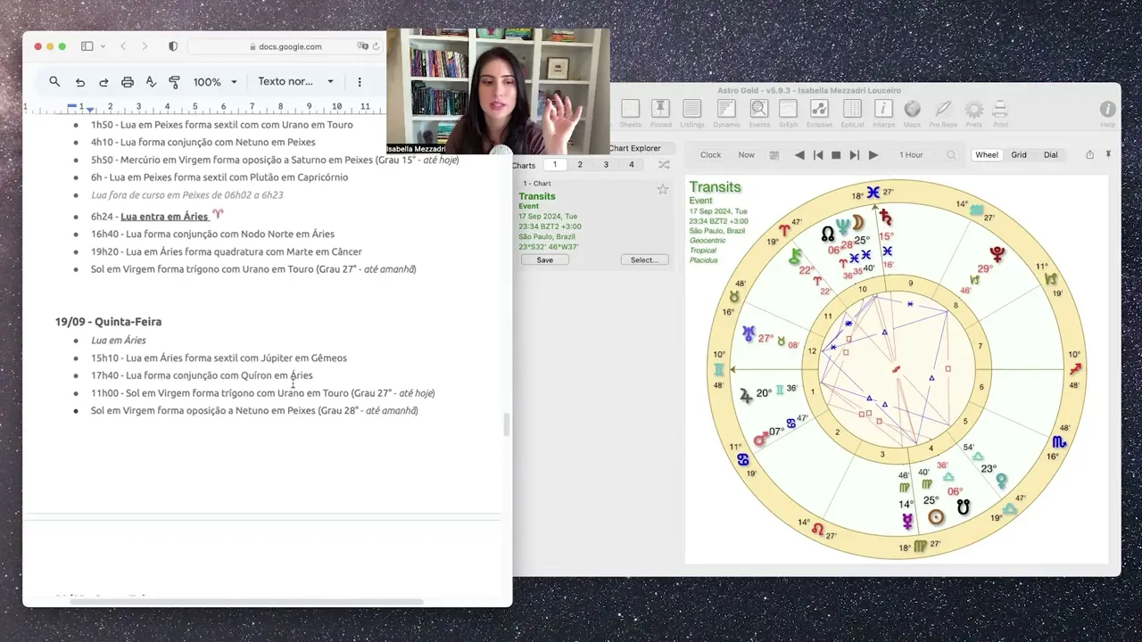Screen dimensions: 1142x642
Task: Expand the Safari sidebar dropdown chevron
Action: point(103,46)
